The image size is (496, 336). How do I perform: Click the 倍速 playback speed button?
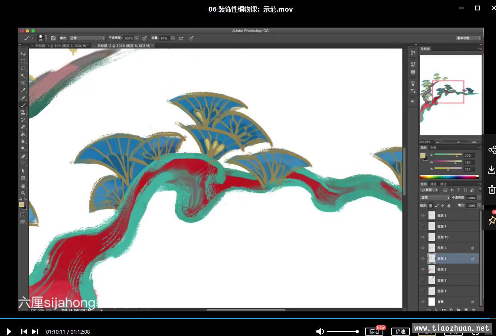click(401, 331)
